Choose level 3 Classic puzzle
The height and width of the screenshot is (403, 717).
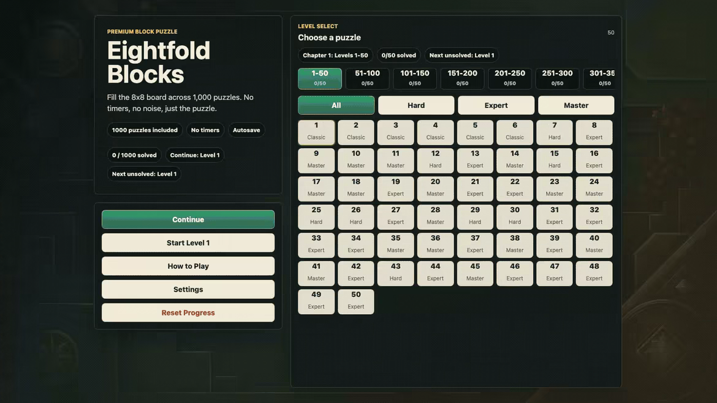(395, 132)
